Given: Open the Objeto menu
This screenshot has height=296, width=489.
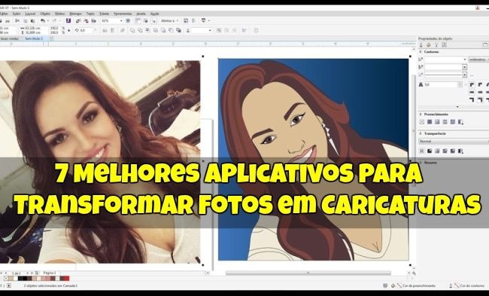Looking at the screenshot, I should point(45,14).
